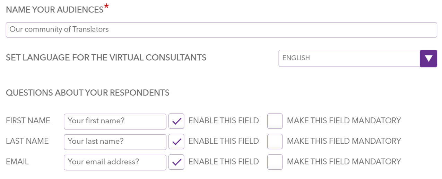Click the 'Your first name?' input field
This screenshot has width=442, height=179.
115,122
